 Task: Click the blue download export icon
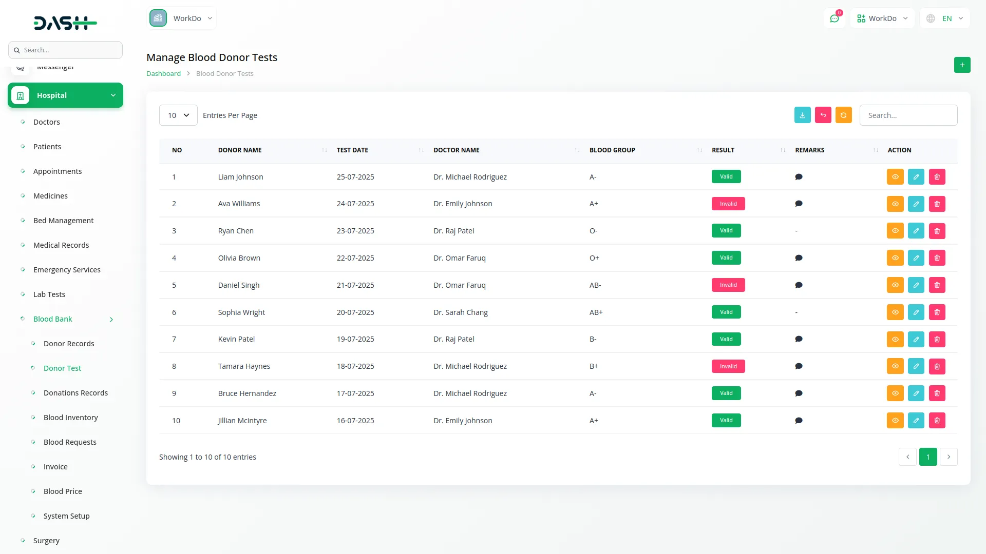[802, 115]
